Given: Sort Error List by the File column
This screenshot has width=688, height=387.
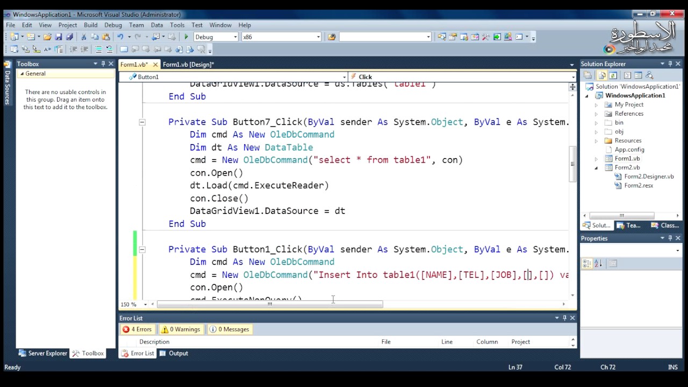Looking at the screenshot, I should (x=386, y=342).
